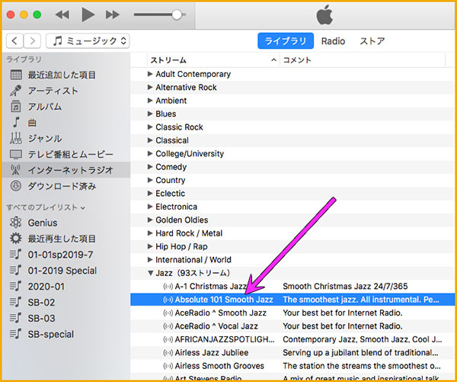This screenshot has height=382, width=457.
Task: Click the Absolute 101 Smooth Jazz stream icon
Action: tap(168, 300)
